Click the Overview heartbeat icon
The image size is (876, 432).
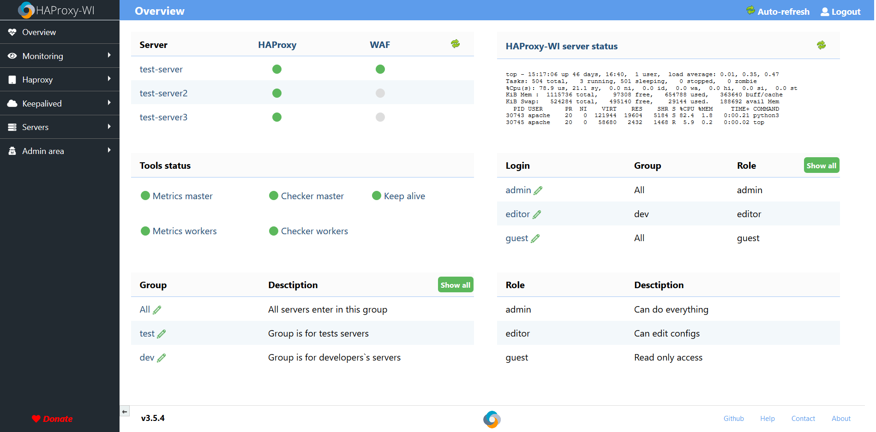click(x=12, y=32)
